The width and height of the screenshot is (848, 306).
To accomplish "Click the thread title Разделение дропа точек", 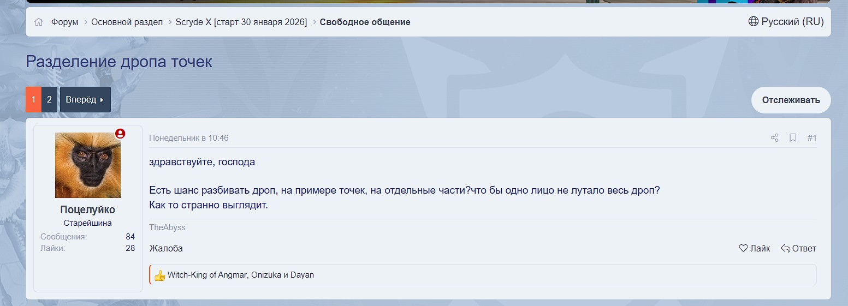I will click(x=119, y=62).
